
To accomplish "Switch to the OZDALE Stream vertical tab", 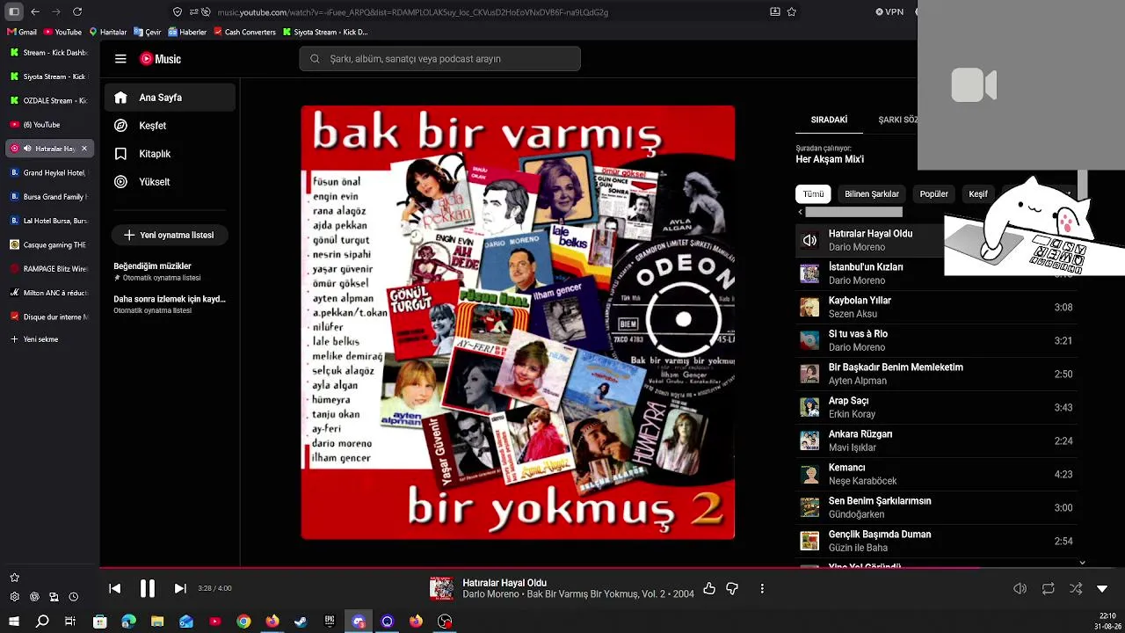I will point(49,100).
